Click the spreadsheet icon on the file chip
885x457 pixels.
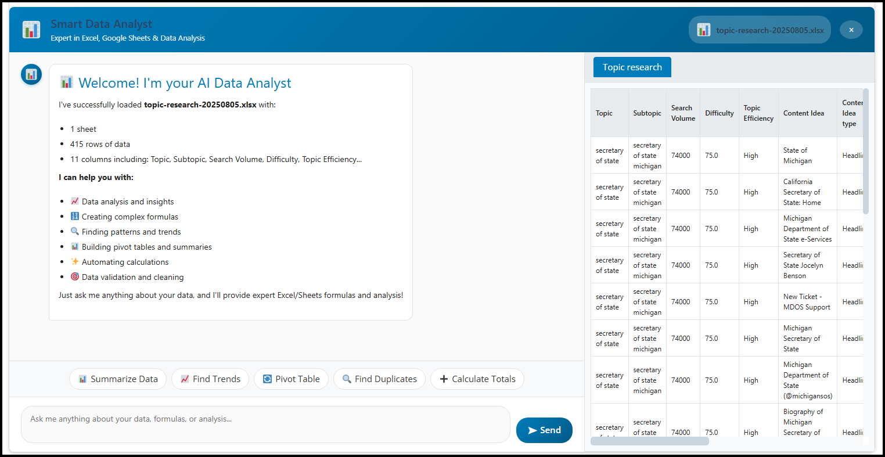pos(703,29)
